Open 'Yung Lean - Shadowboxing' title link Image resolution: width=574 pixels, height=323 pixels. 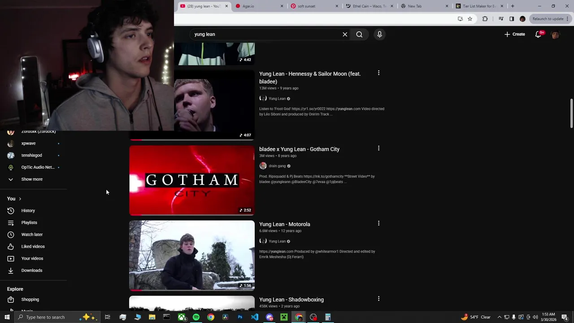pyautogui.click(x=291, y=300)
